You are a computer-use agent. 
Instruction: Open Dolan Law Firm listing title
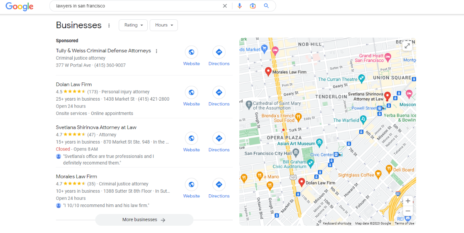pyautogui.click(x=74, y=84)
